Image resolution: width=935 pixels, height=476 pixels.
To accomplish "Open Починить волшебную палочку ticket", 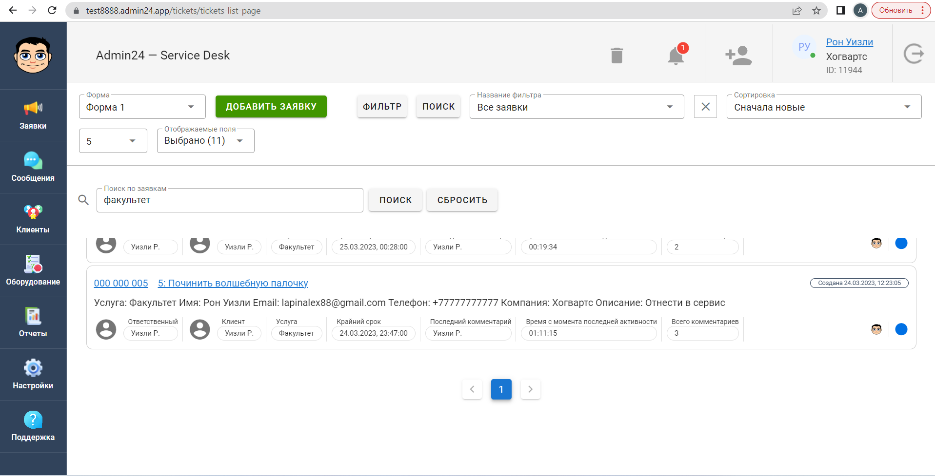I will point(233,283).
